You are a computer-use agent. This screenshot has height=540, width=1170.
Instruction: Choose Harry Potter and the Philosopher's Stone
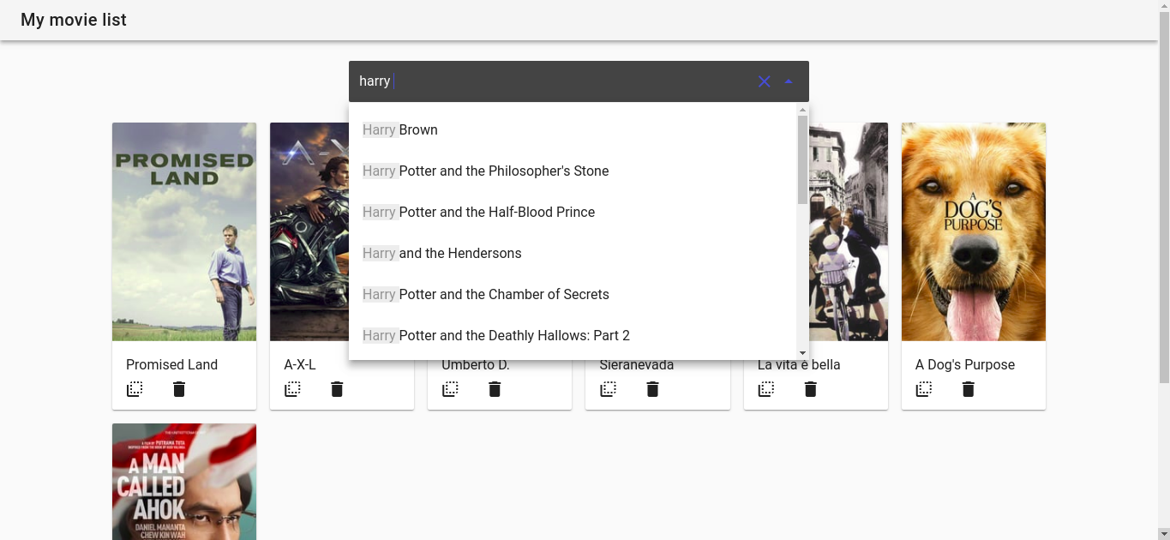point(573,171)
